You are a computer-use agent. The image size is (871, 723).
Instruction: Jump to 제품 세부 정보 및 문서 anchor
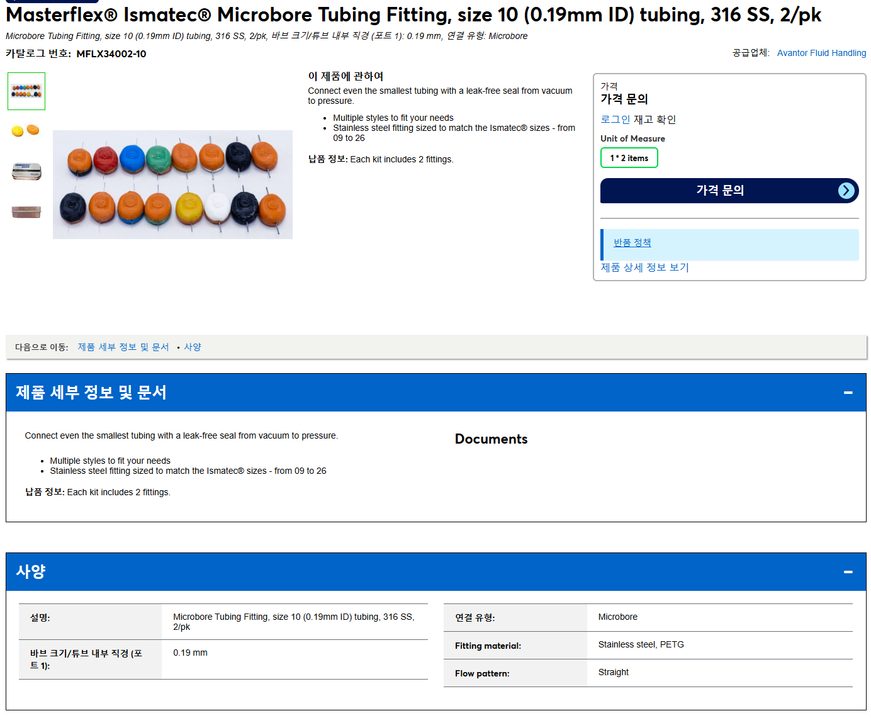click(x=123, y=347)
